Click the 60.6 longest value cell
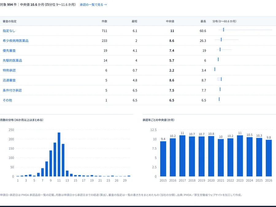 coord(203,31)
